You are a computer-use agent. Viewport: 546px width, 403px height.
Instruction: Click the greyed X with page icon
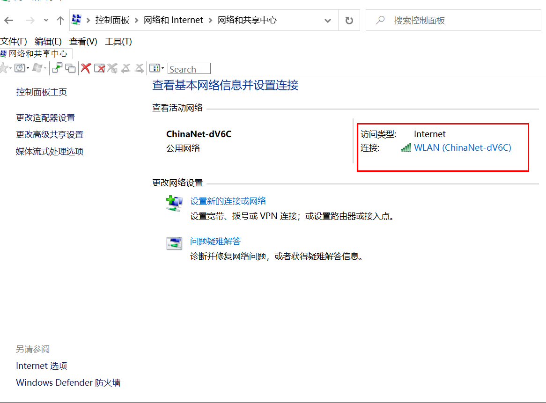pyautogui.click(x=112, y=68)
